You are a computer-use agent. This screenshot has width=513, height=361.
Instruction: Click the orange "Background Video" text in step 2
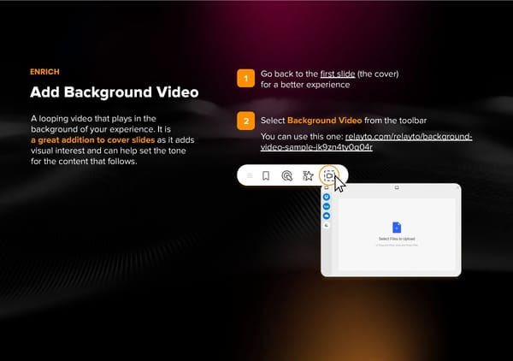pos(323,121)
